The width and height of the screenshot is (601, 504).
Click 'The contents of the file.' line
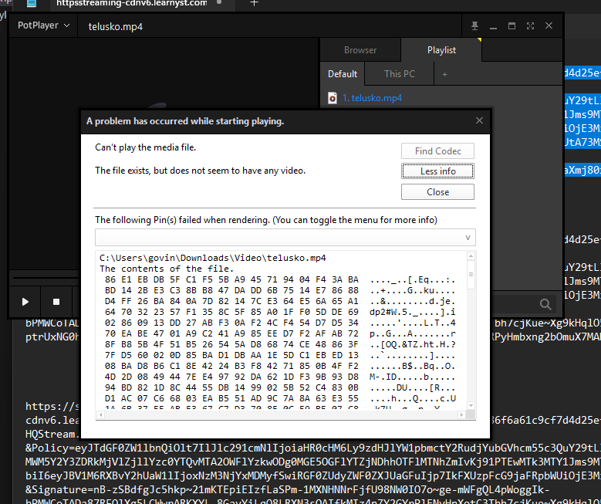pos(167,269)
